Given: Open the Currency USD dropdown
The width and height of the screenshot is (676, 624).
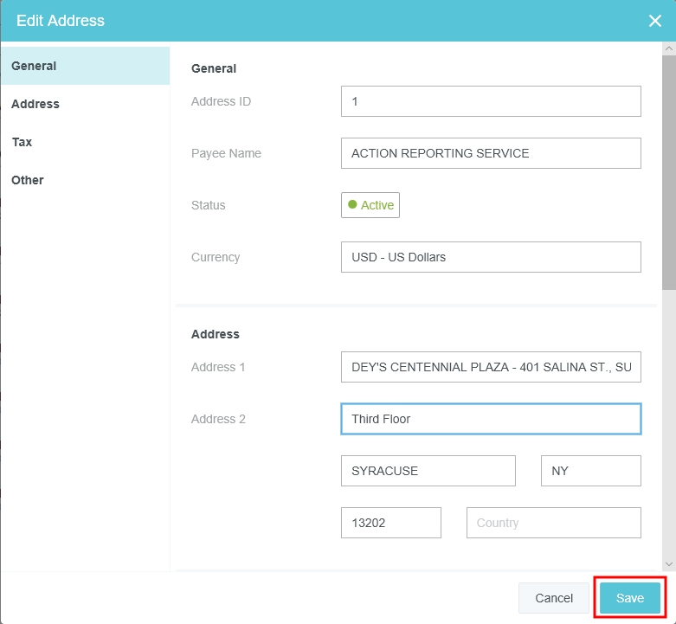Looking at the screenshot, I should [491, 257].
